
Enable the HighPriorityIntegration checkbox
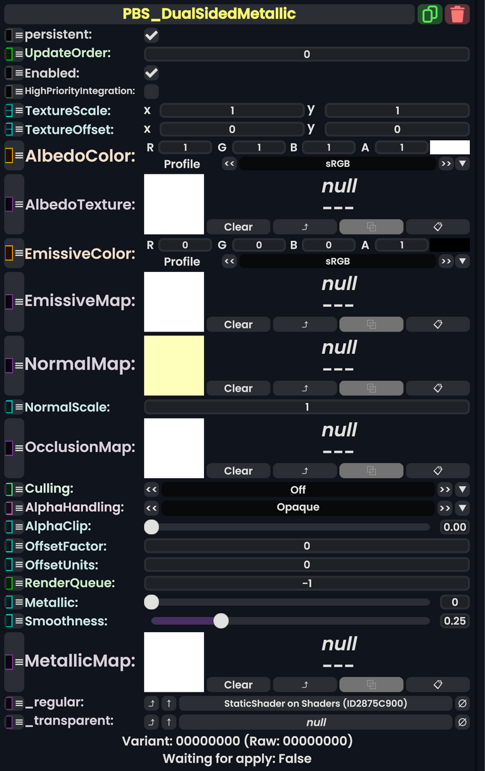[152, 91]
